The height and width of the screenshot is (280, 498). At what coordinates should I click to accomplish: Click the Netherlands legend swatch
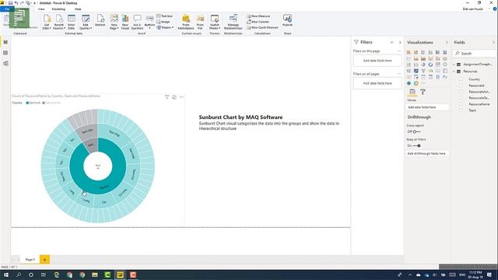44,103
